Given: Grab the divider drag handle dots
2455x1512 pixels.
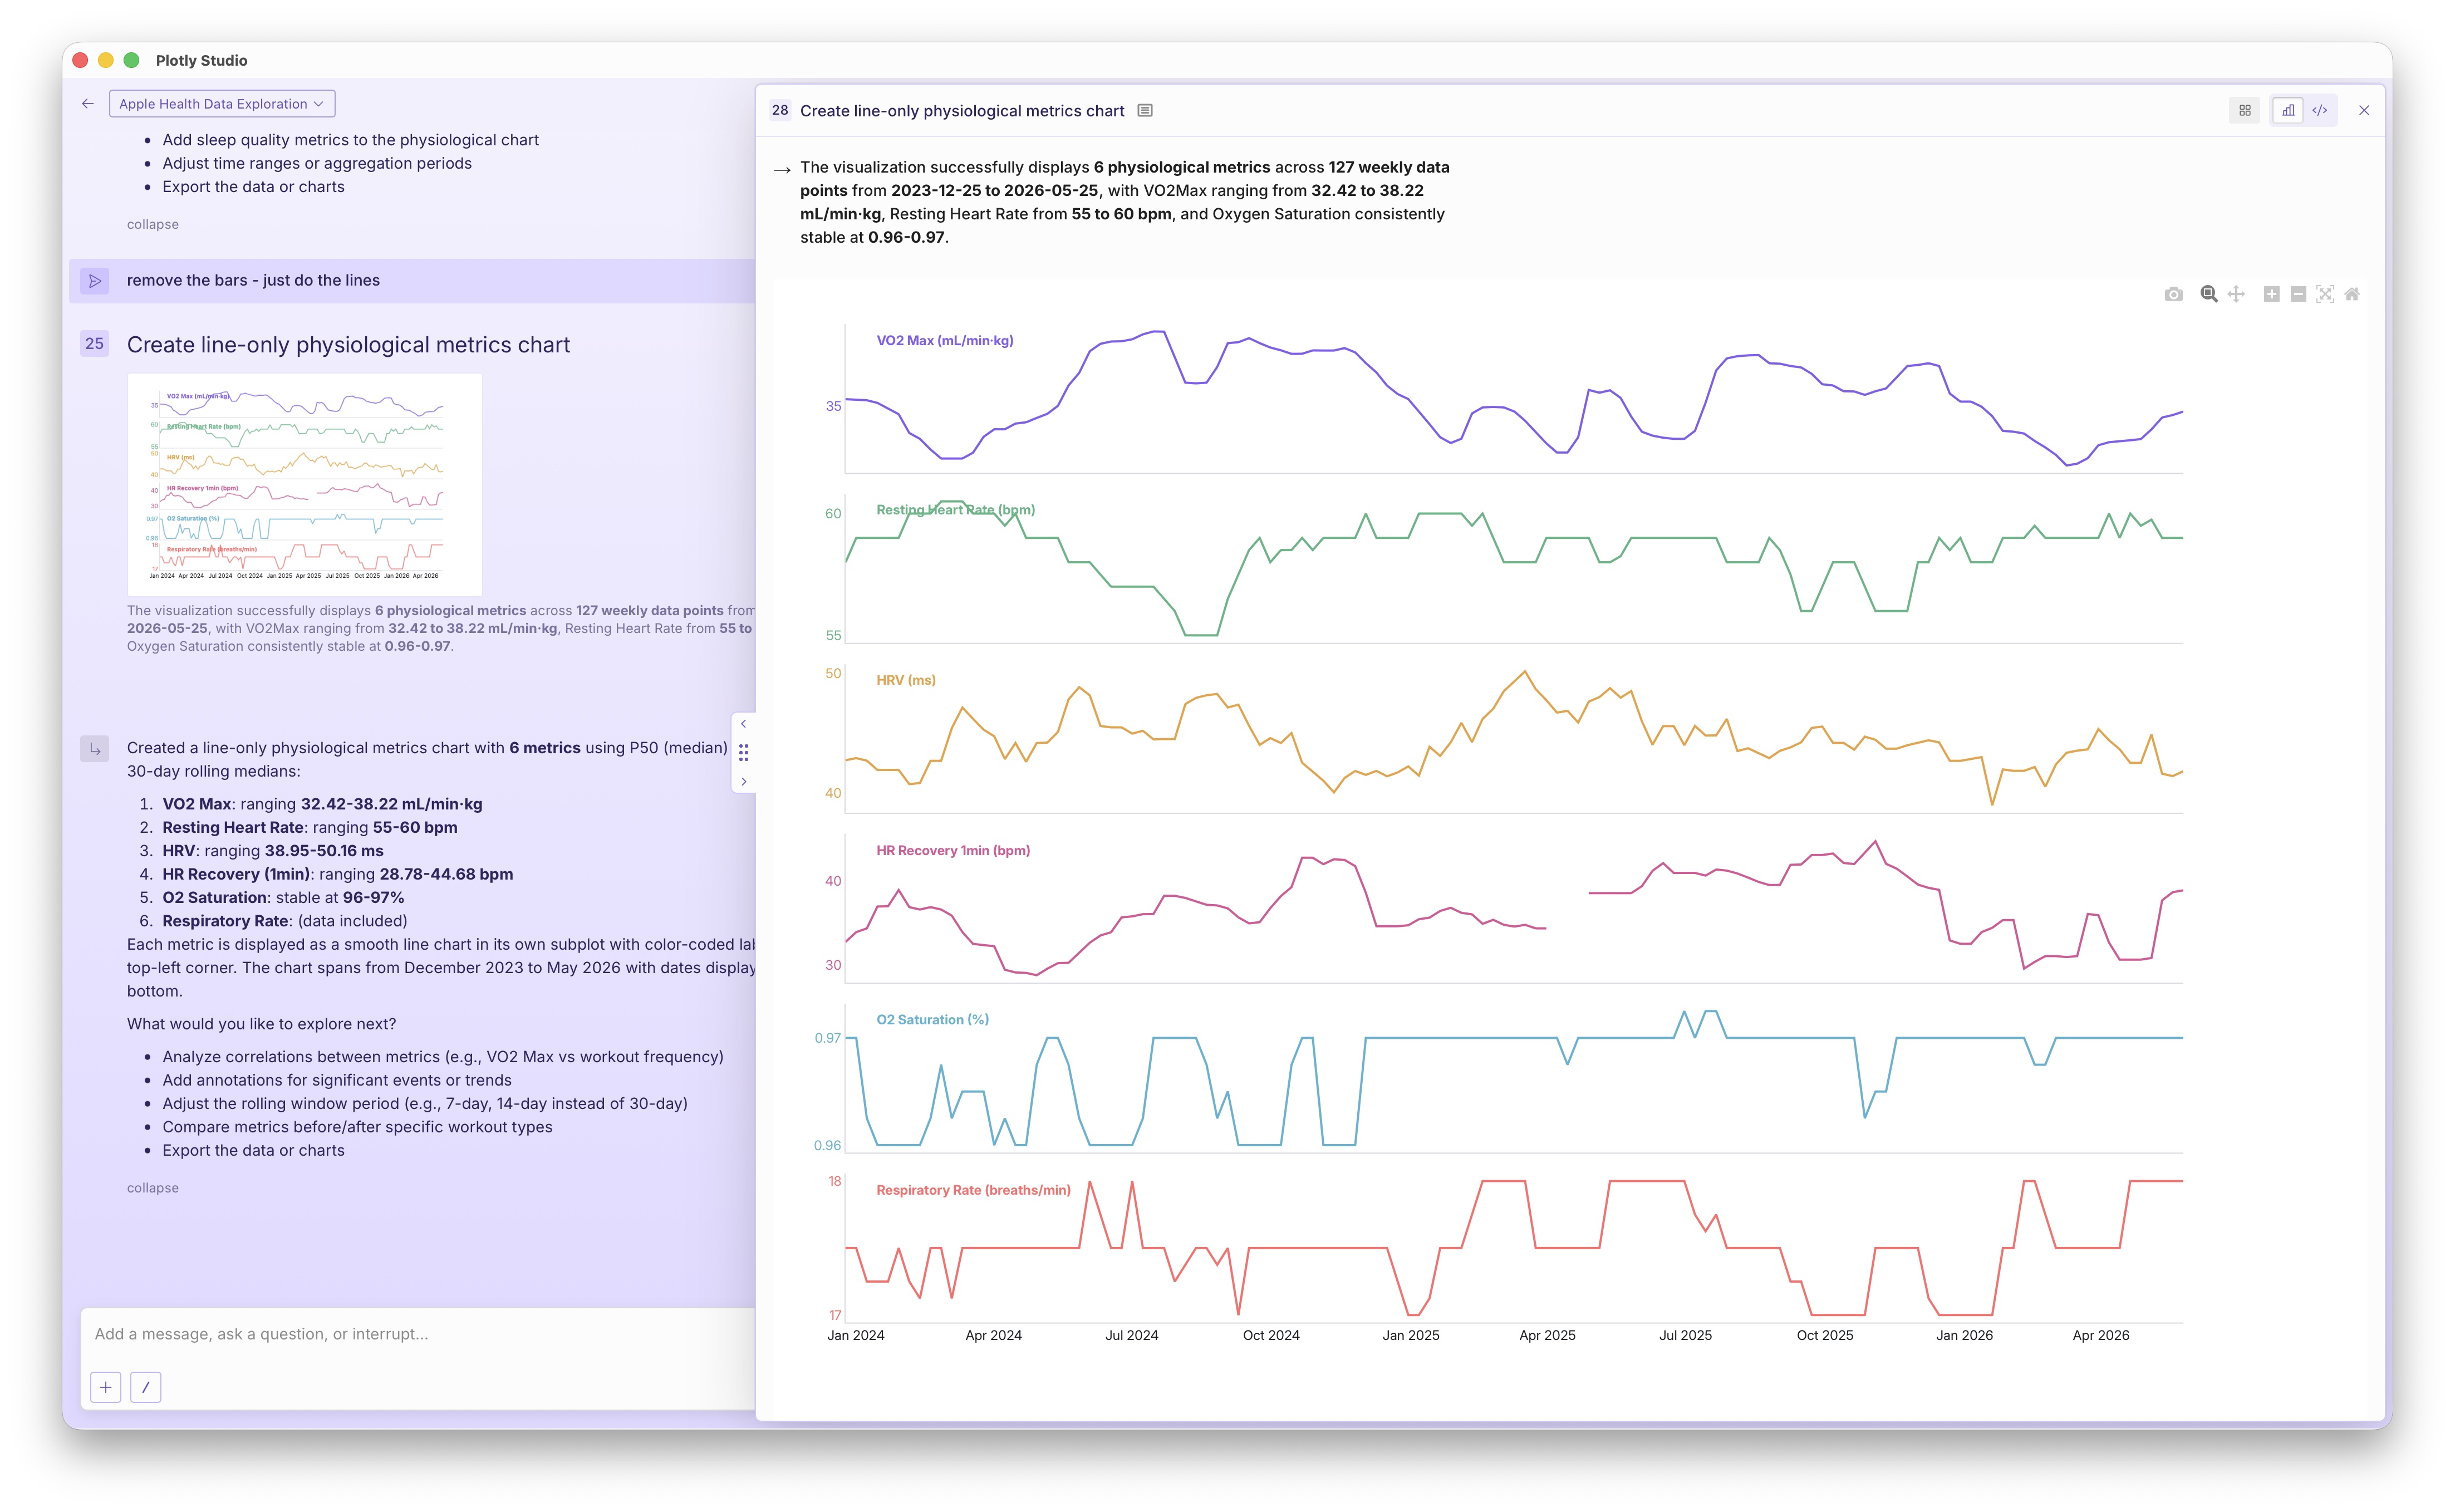Looking at the screenshot, I should [x=743, y=753].
